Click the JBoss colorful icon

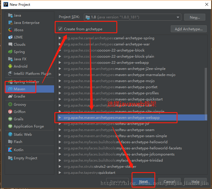point(10,30)
